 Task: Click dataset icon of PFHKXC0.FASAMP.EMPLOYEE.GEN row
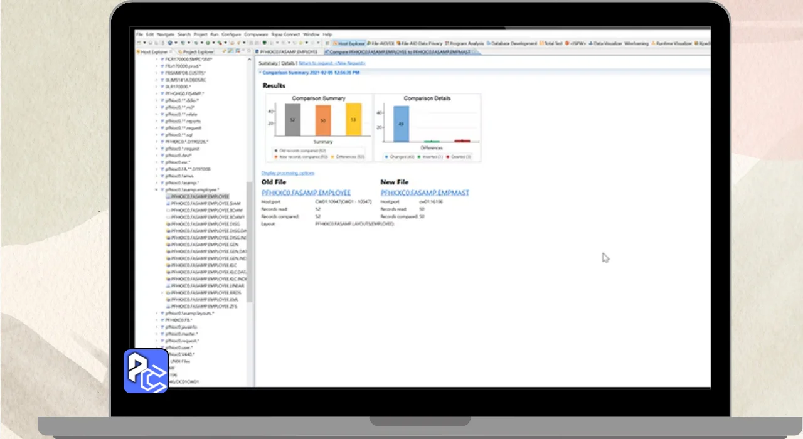[x=168, y=244]
